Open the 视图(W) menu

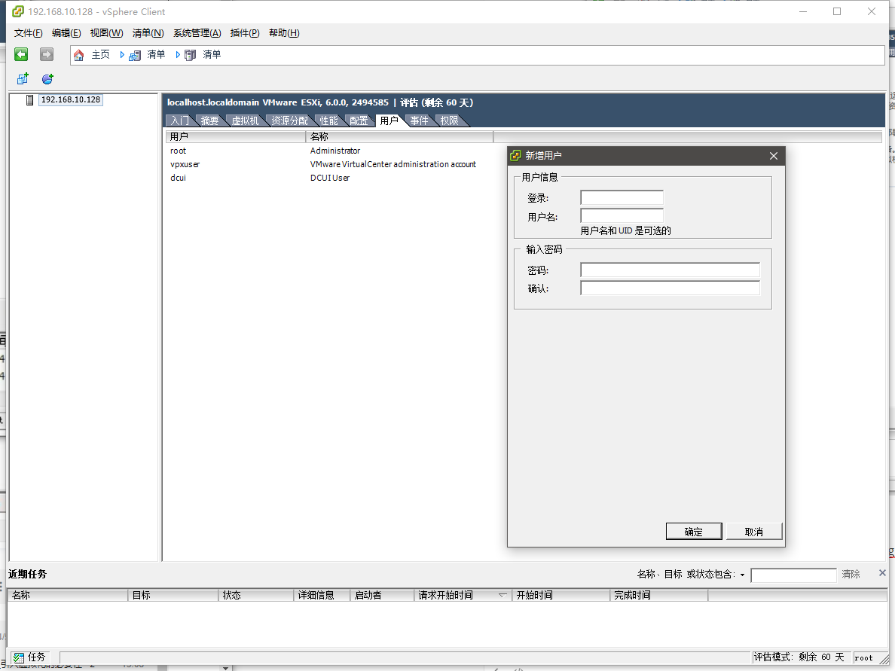tap(107, 33)
